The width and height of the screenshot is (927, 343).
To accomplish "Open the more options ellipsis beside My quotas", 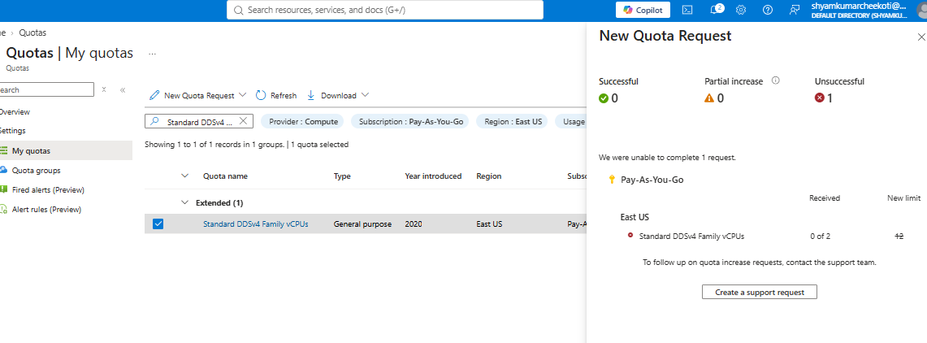I will pyautogui.click(x=152, y=53).
